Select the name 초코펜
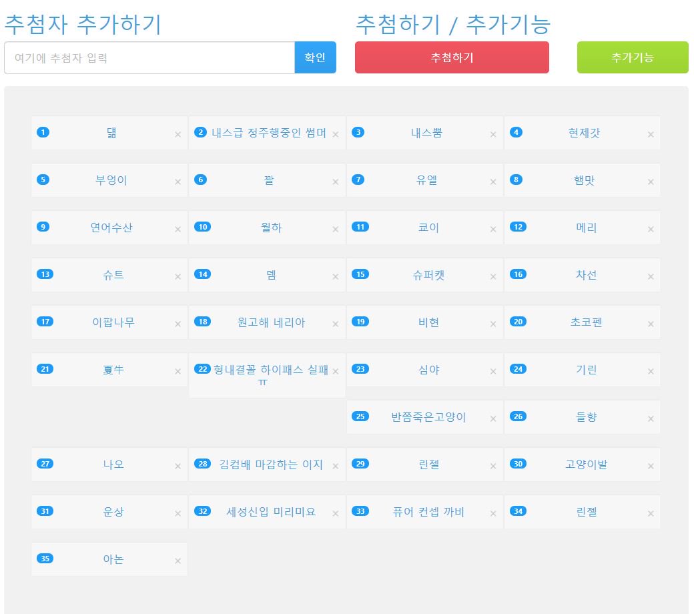694x614 pixels. click(x=586, y=322)
